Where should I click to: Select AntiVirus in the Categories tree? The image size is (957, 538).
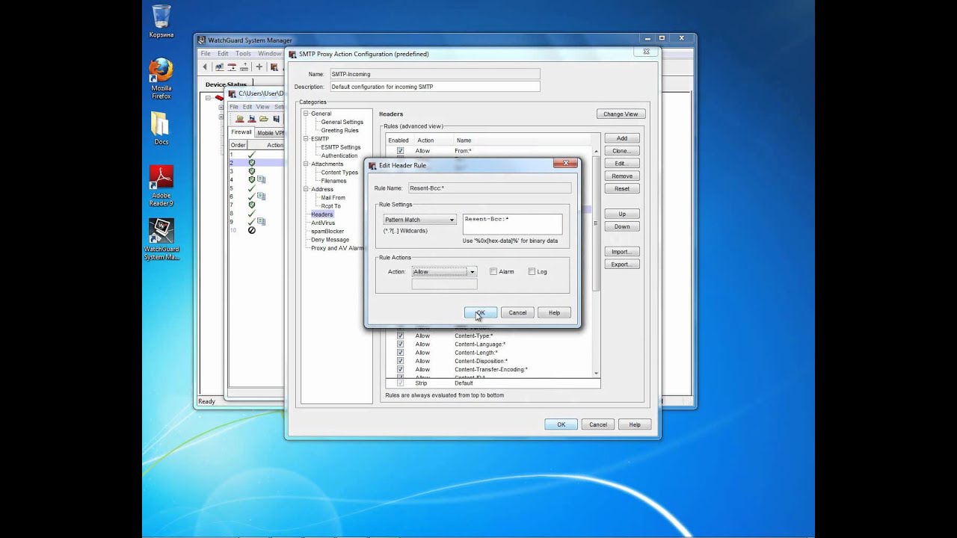(323, 223)
